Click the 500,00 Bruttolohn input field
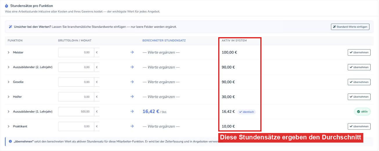The width and height of the screenshot is (379, 151). point(76,112)
